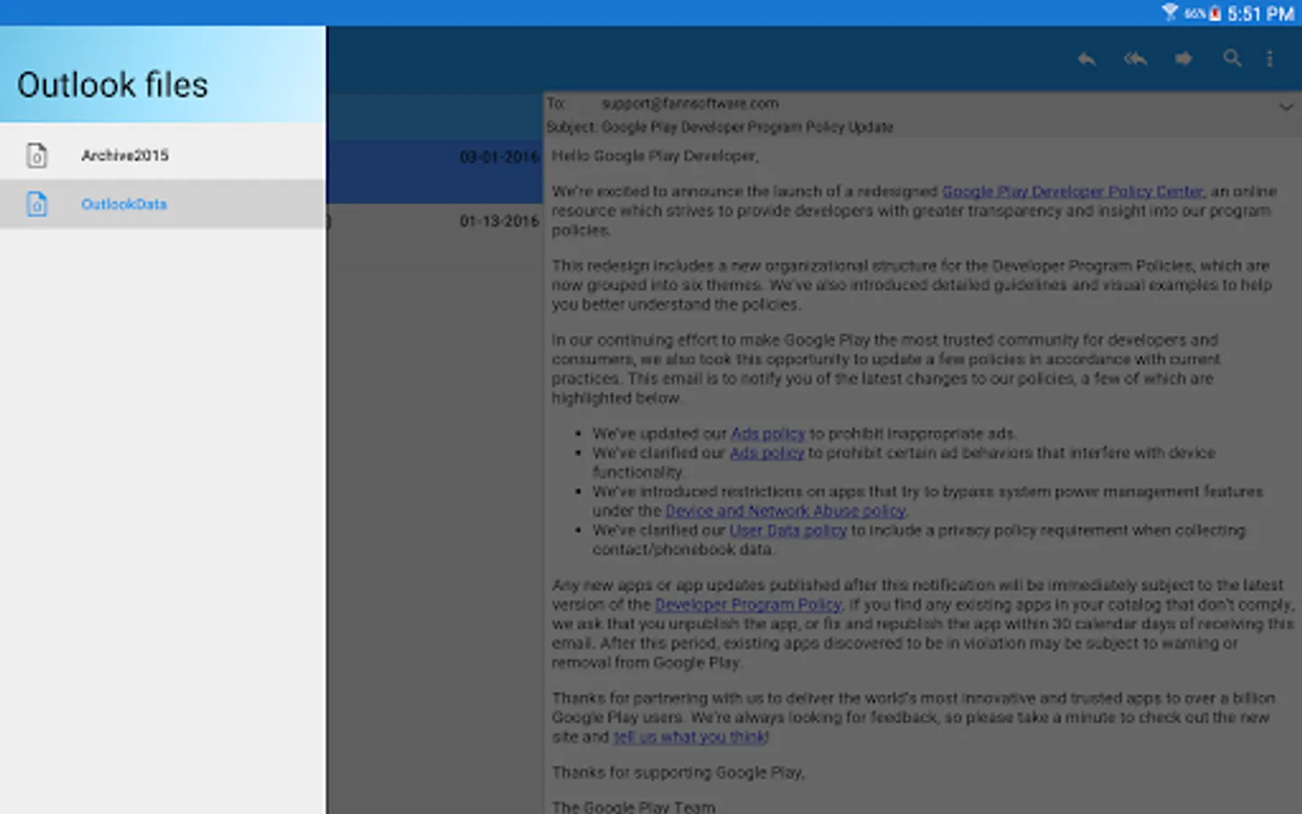Select the OutlookData file entry

tap(163, 204)
